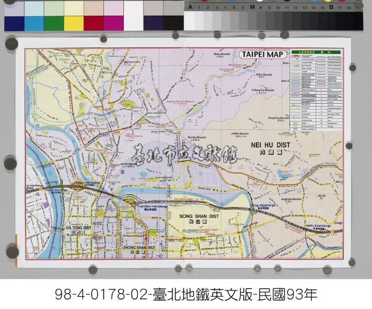
Task: Click the 'SONG SHAN DIST' district label
Action: pos(199,216)
